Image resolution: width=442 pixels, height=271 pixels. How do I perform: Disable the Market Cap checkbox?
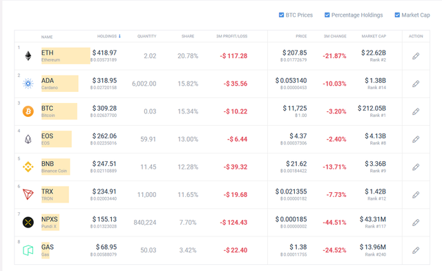click(397, 15)
